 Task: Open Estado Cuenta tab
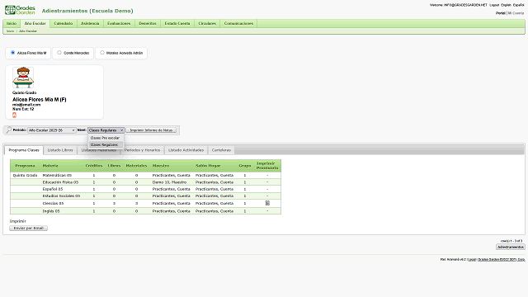point(177,23)
